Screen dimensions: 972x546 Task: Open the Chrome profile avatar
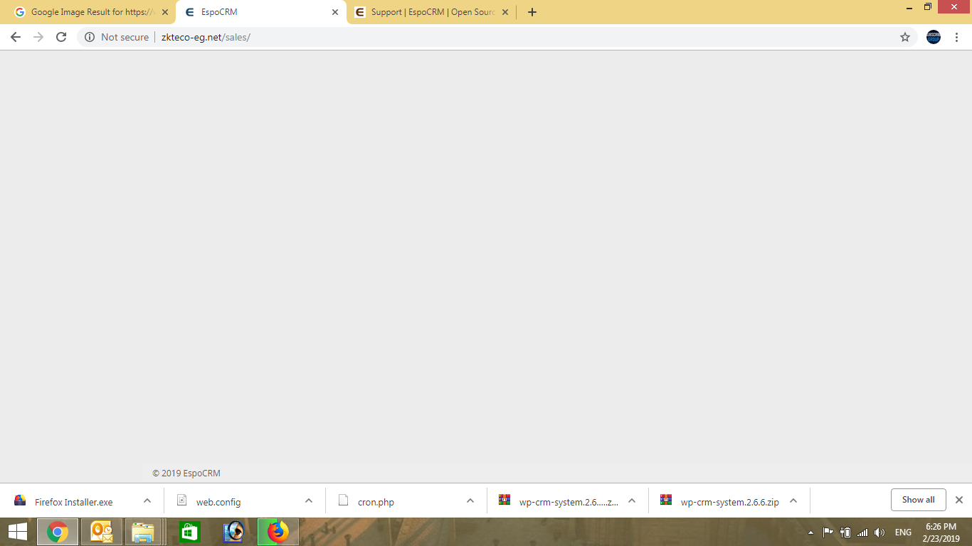tap(934, 37)
